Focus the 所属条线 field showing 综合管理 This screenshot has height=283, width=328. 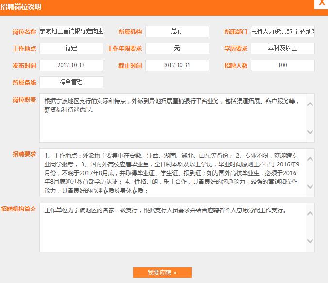click(x=71, y=82)
